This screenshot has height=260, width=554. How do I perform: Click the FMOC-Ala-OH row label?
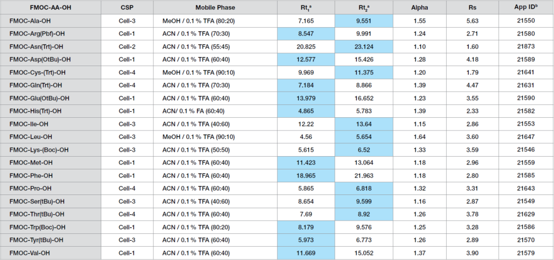tap(31, 21)
